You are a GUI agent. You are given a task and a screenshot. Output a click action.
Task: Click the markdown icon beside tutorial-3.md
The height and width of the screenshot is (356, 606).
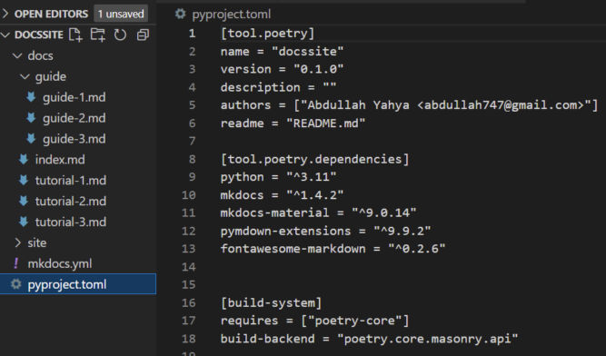24,222
